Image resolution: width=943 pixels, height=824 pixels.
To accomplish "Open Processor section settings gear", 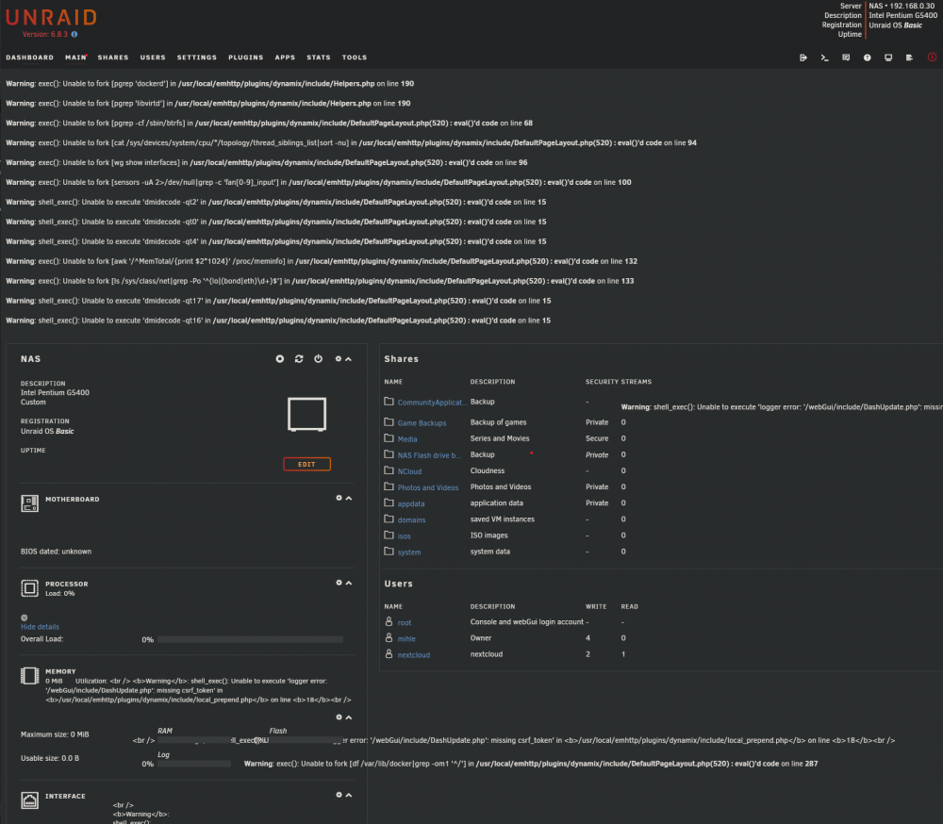I will click(x=339, y=583).
